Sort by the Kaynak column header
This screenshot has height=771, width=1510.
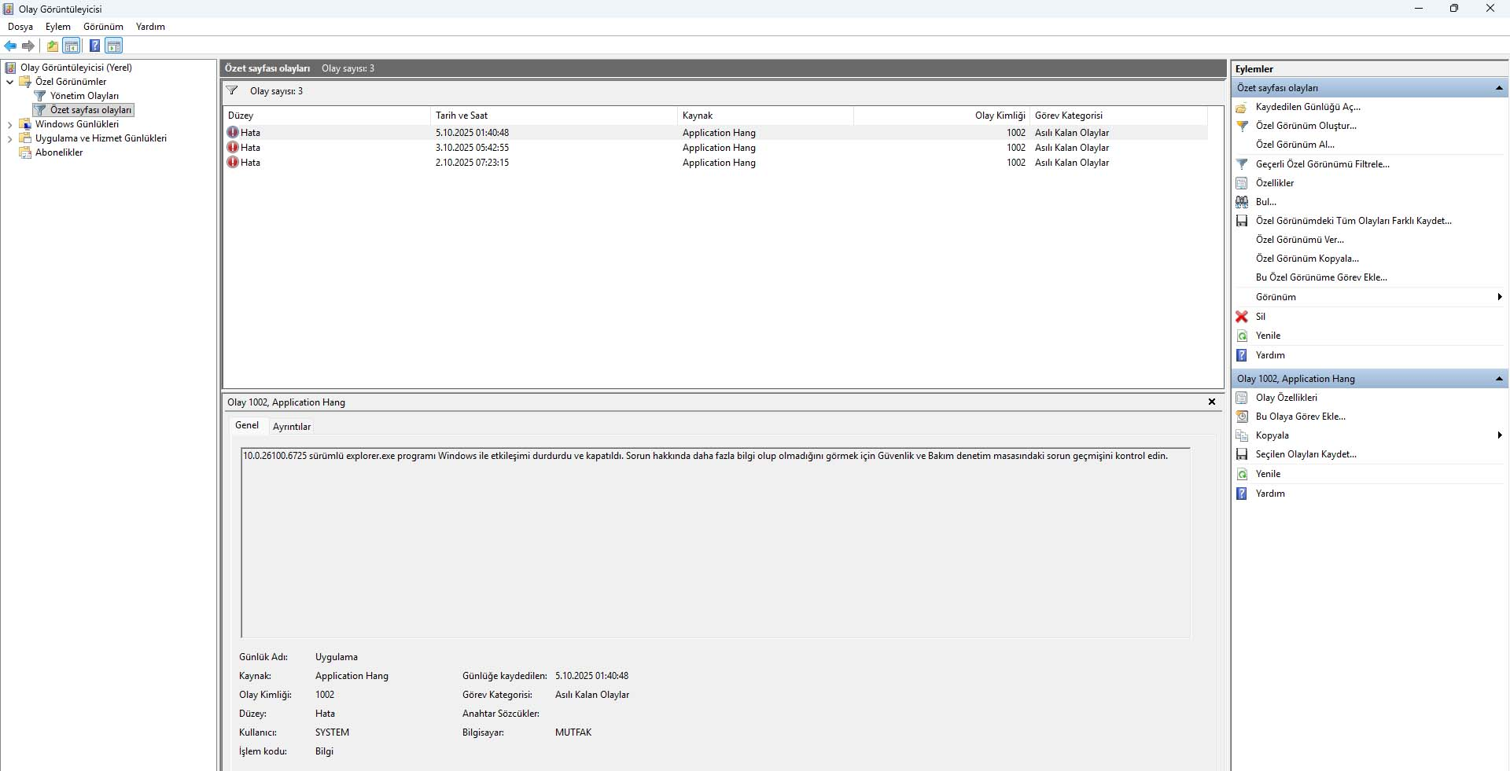(765, 116)
